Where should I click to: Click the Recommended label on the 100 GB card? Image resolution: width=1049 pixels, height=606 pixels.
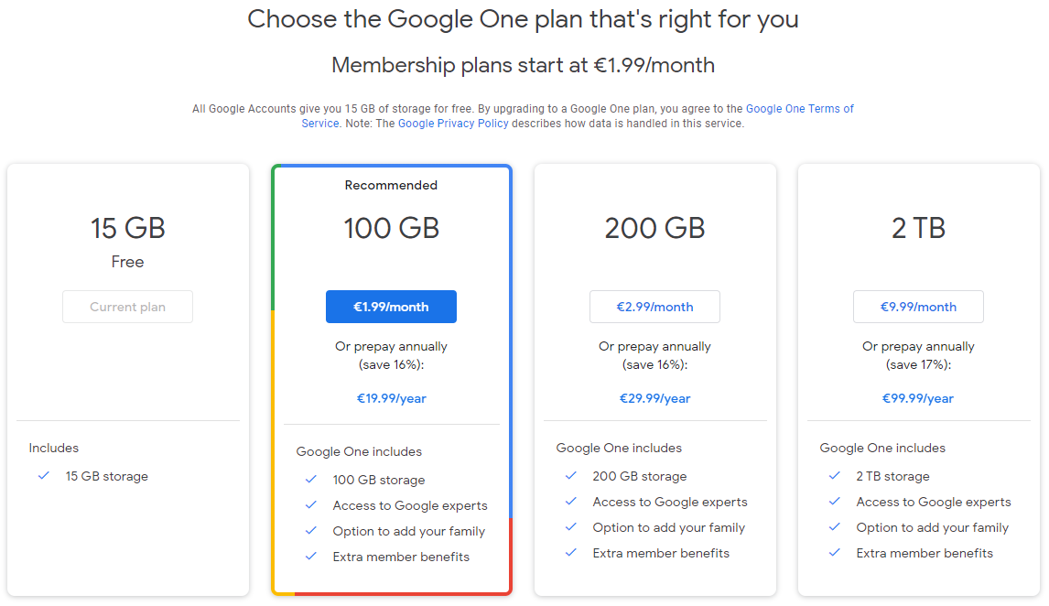(x=392, y=185)
